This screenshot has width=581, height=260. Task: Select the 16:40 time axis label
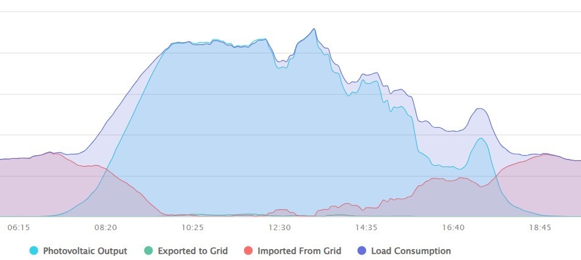(x=453, y=228)
